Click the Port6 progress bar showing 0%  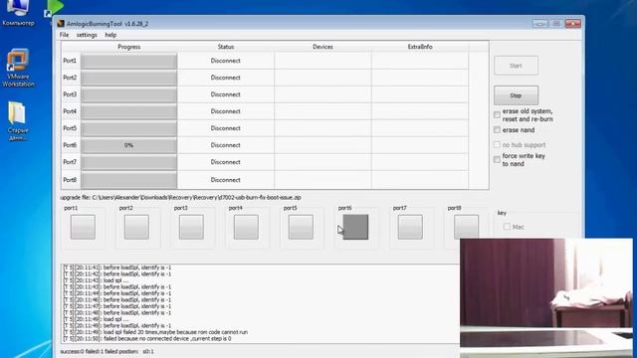(128, 145)
